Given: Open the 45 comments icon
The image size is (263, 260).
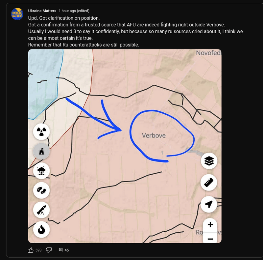Looking at the screenshot, I should (x=61, y=250).
